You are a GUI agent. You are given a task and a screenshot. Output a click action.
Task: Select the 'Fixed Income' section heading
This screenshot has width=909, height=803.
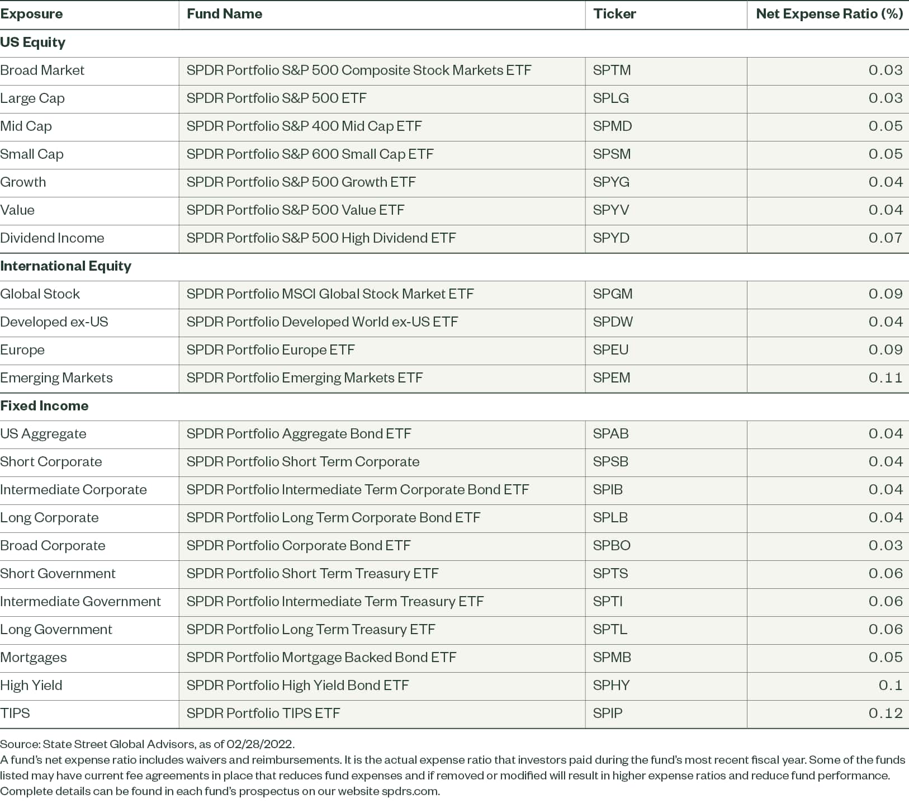coord(44,406)
